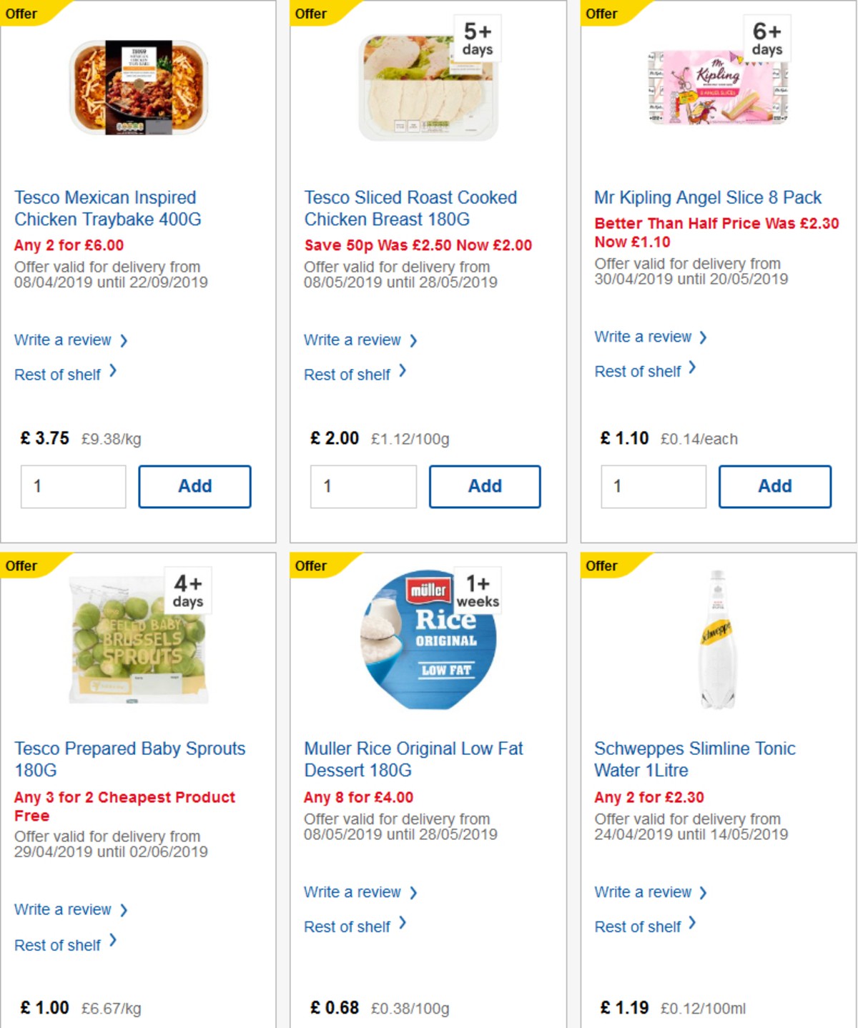Write a review for Mr Kipling Angel Slices
The width and height of the screenshot is (858, 1028).
click(644, 337)
